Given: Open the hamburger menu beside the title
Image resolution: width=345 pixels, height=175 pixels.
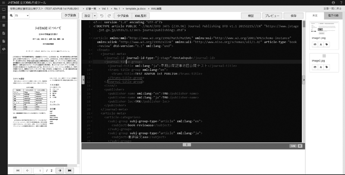Looking at the screenshot, I should tap(3, 3).
